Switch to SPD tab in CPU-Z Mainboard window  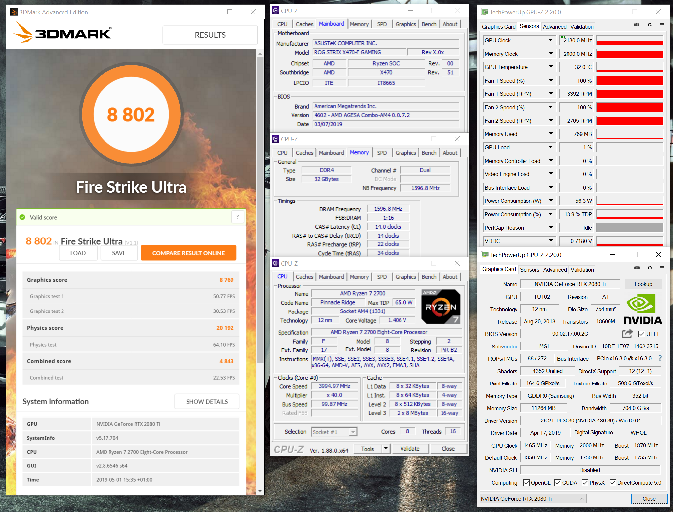[x=382, y=24]
